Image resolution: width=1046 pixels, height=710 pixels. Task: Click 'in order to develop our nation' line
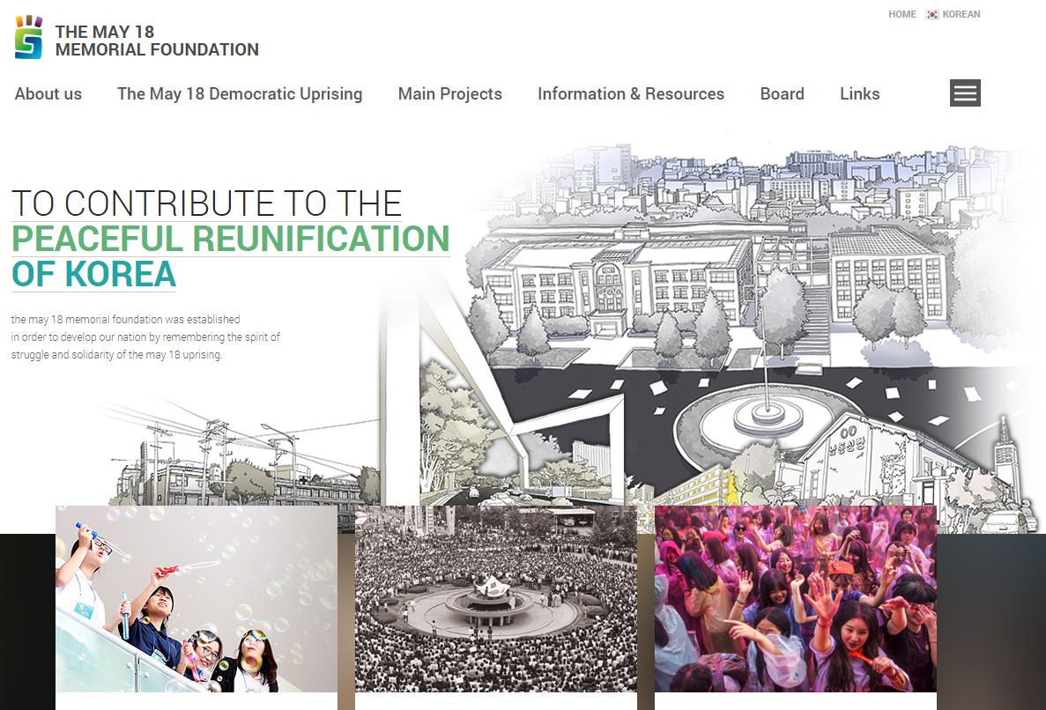tap(145, 337)
